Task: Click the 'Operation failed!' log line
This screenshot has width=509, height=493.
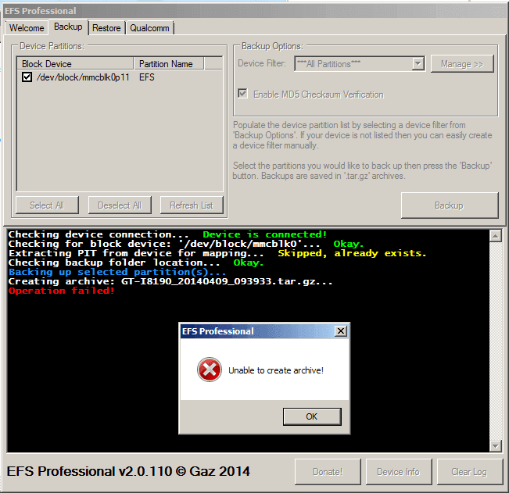Action: click(62, 291)
